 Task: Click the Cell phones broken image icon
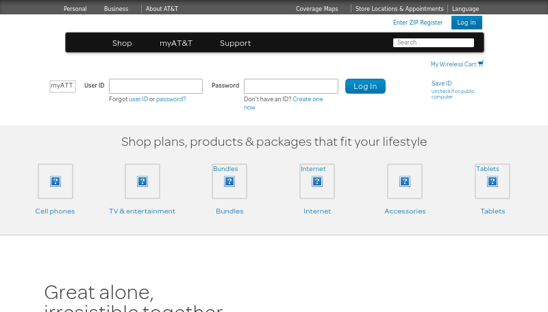[x=55, y=181]
